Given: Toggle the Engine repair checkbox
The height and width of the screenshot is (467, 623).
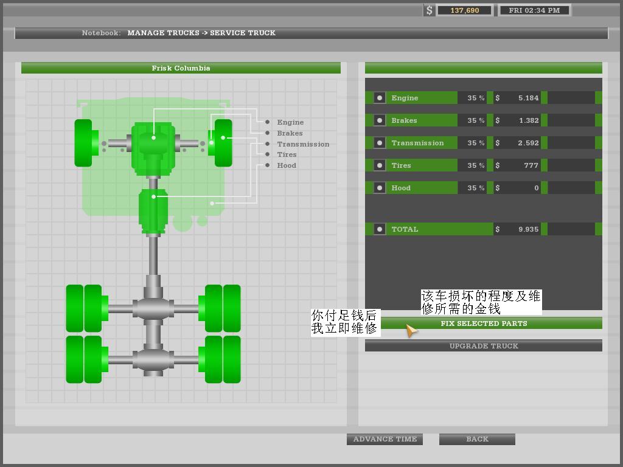Looking at the screenshot, I should [x=379, y=98].
